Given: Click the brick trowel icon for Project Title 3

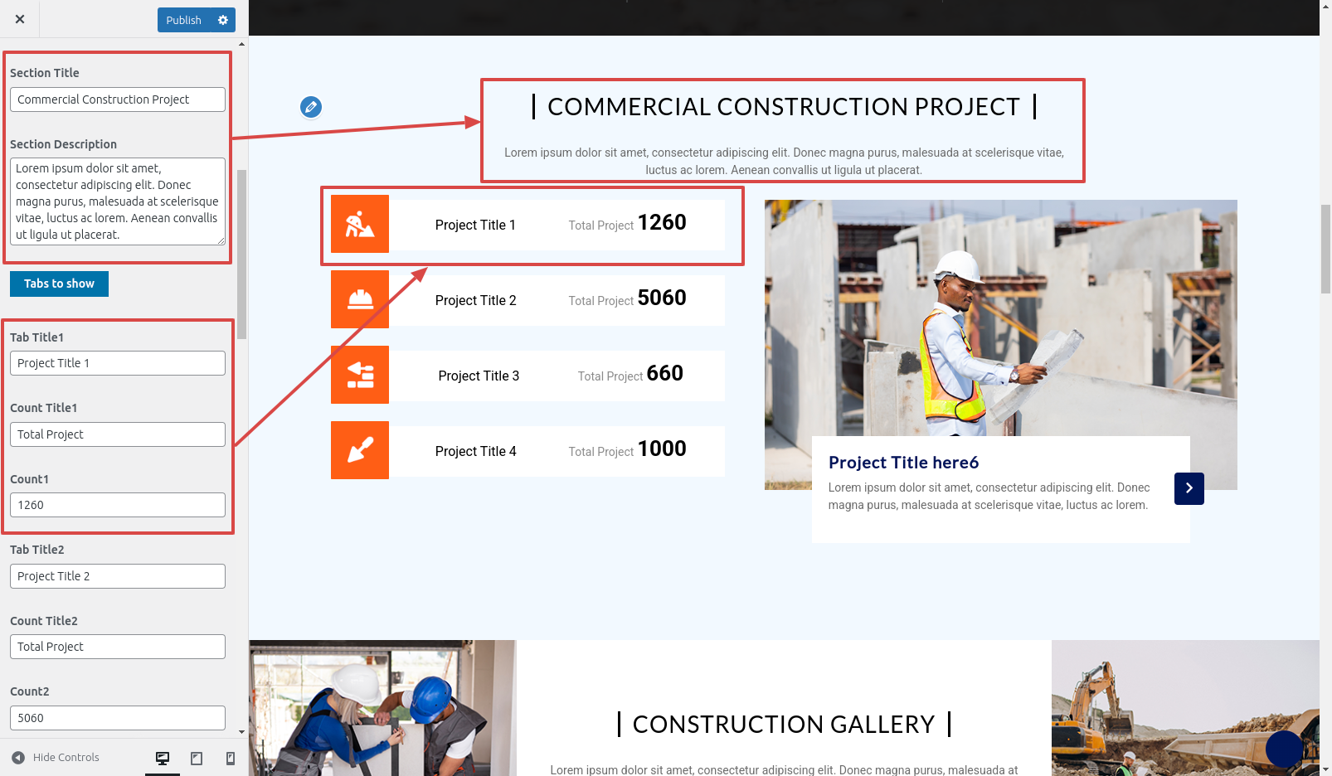Looking at the screenshot, I should pos(360,375).
